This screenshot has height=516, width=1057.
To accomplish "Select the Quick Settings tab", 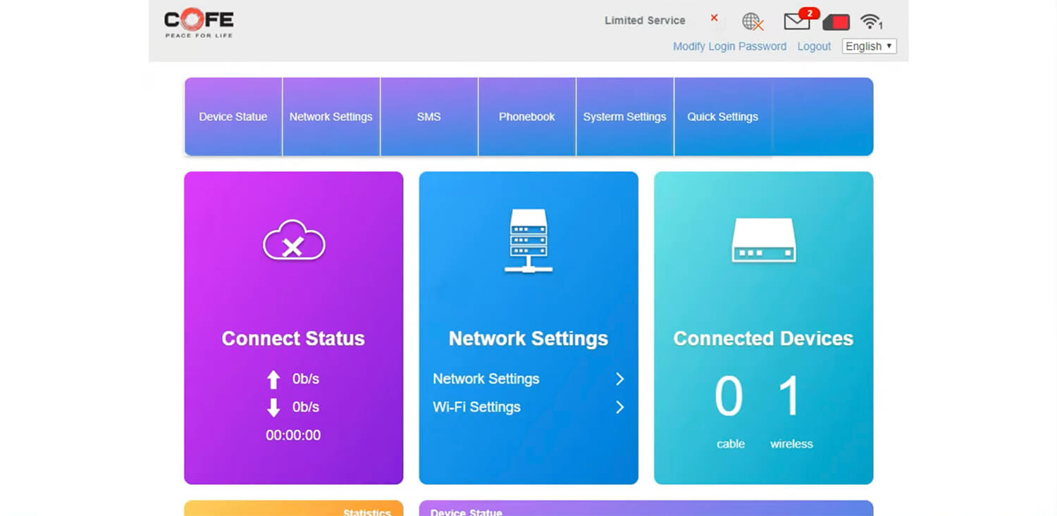I will point(722,117).
